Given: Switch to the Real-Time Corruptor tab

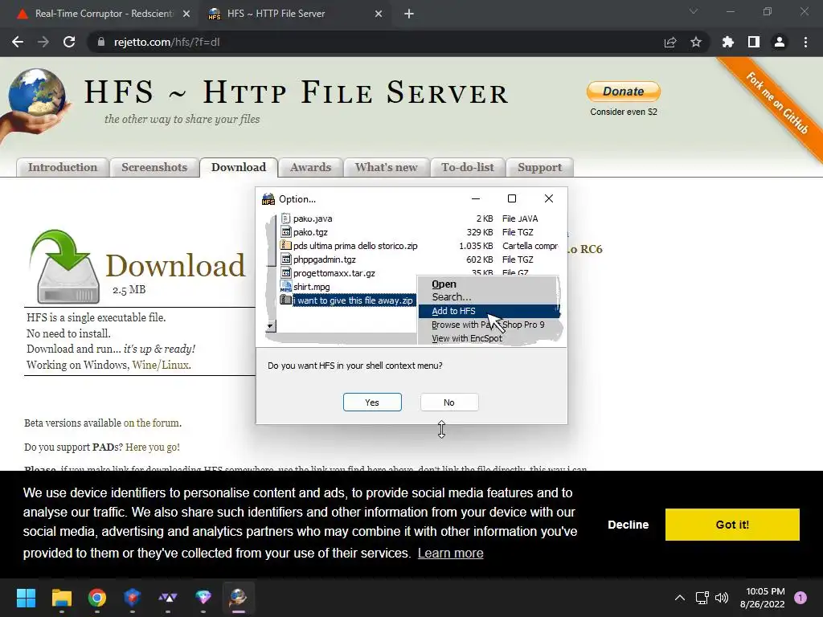Looking at the screenshot, I should click(103, 14).
